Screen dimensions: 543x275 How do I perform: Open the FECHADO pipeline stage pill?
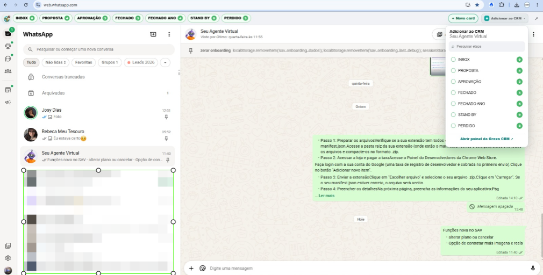click(x=128, y=18)
